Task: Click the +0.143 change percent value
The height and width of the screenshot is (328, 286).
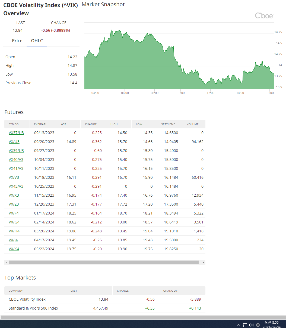Action: (x=195, y=308)
